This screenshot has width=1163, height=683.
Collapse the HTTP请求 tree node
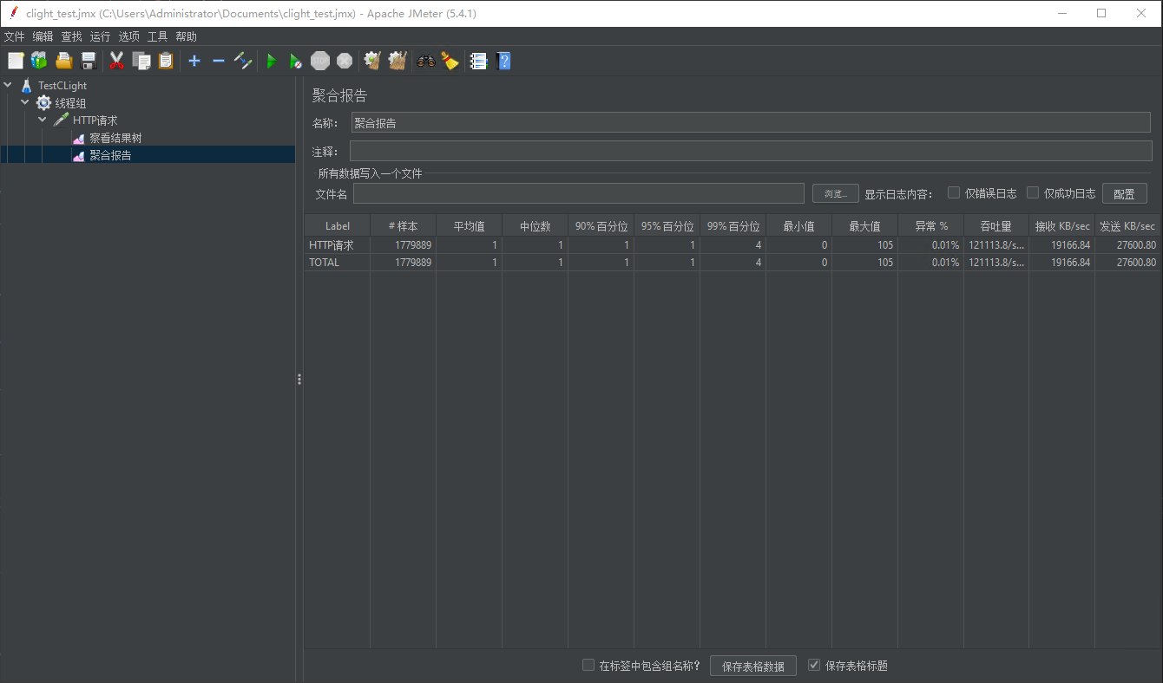tap(42, 120)
